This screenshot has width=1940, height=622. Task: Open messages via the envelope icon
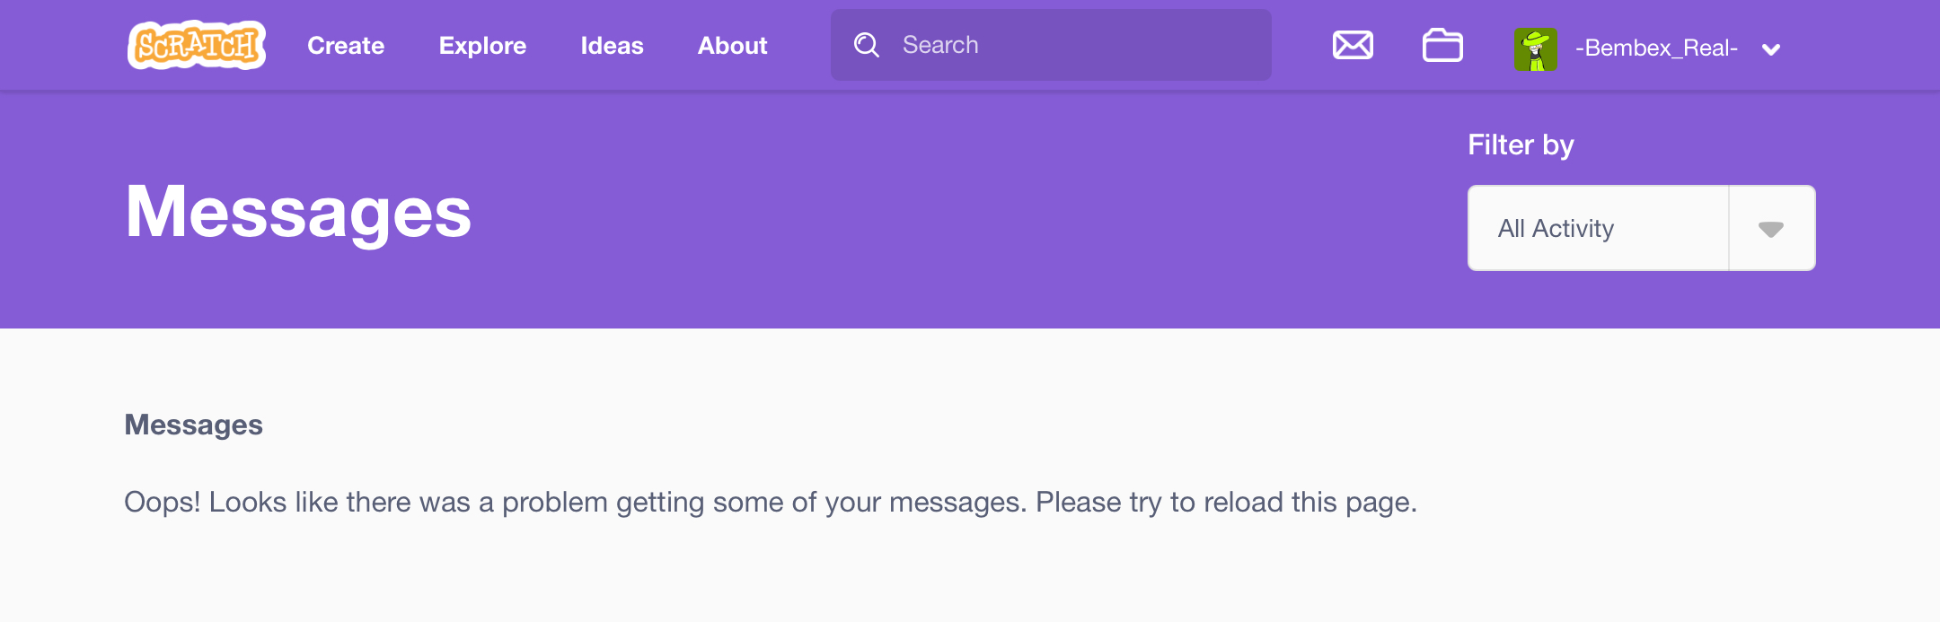click(1353, 45)
